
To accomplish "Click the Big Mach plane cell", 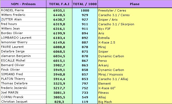I will coord(135,102).
